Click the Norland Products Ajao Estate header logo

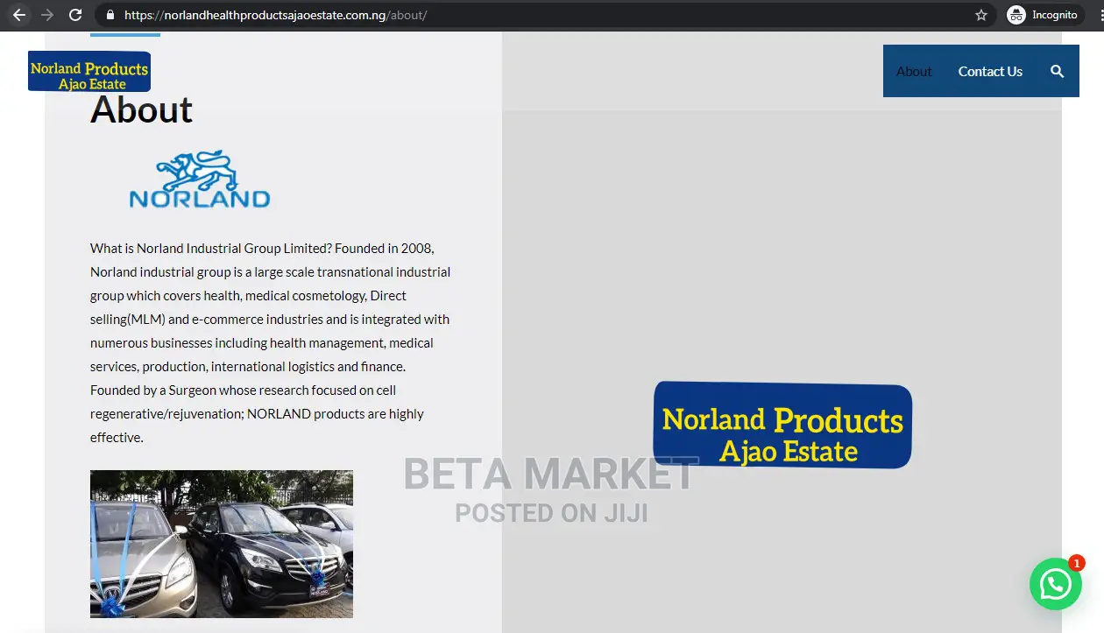89,72
